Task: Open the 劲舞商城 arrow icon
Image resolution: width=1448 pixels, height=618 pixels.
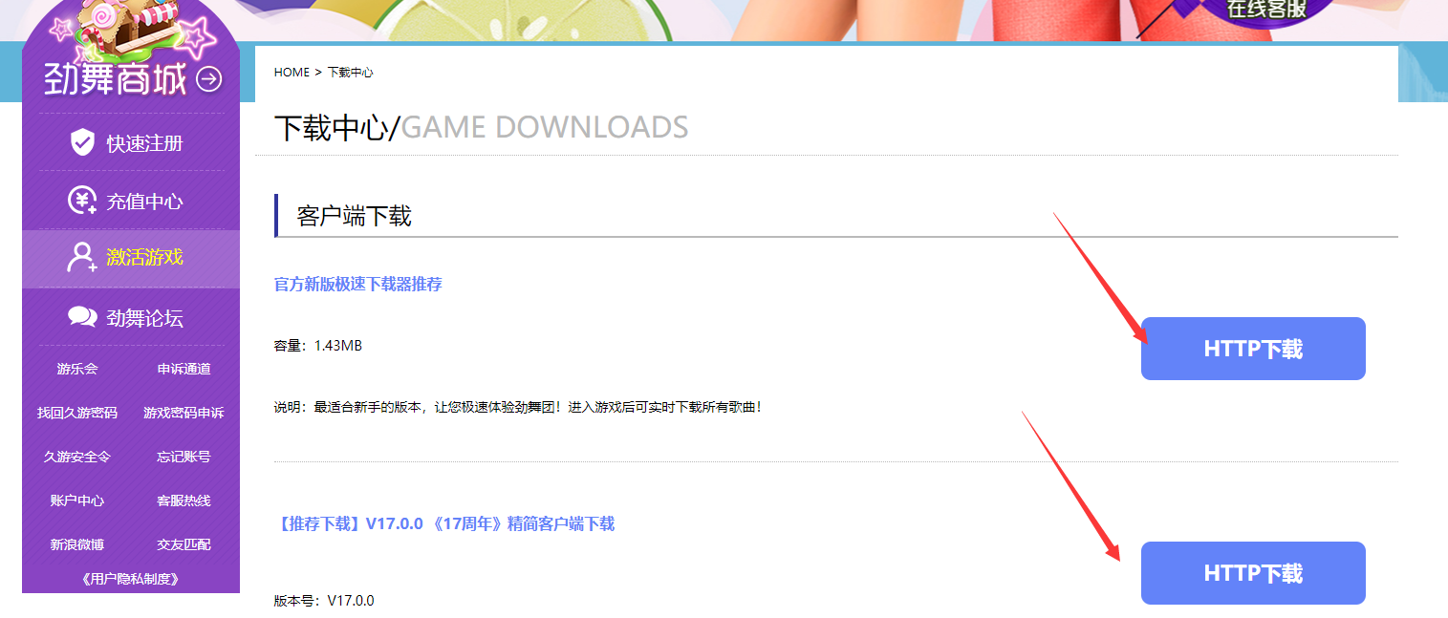Action: [208, 79]
